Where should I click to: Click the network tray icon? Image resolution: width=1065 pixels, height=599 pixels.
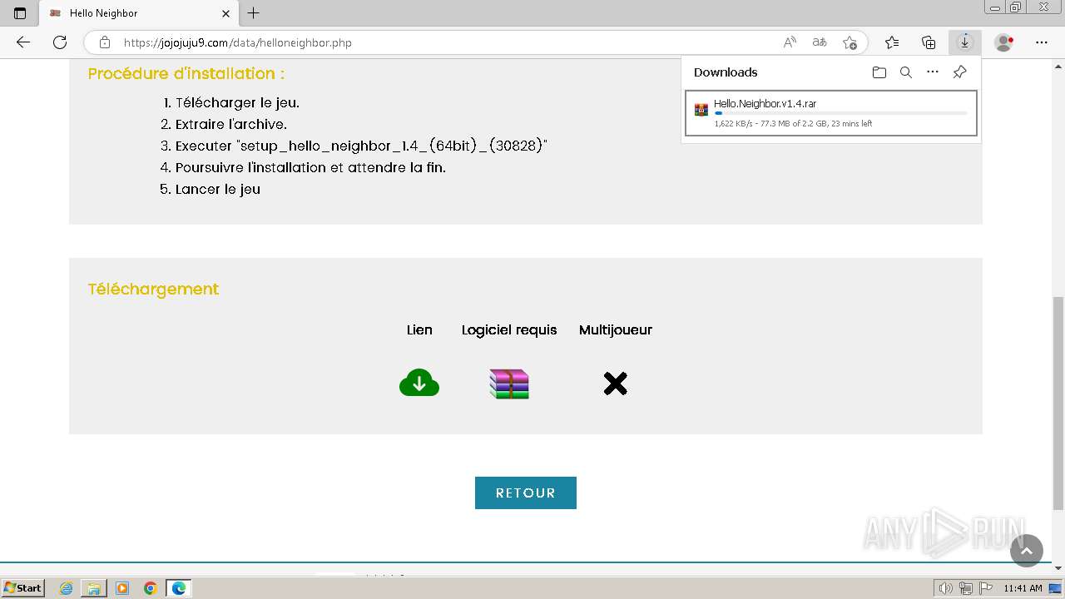(x=966, y=588)
